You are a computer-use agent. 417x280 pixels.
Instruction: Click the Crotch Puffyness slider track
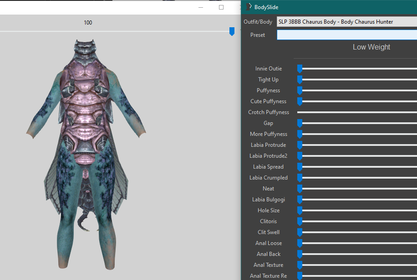[357, 112]
